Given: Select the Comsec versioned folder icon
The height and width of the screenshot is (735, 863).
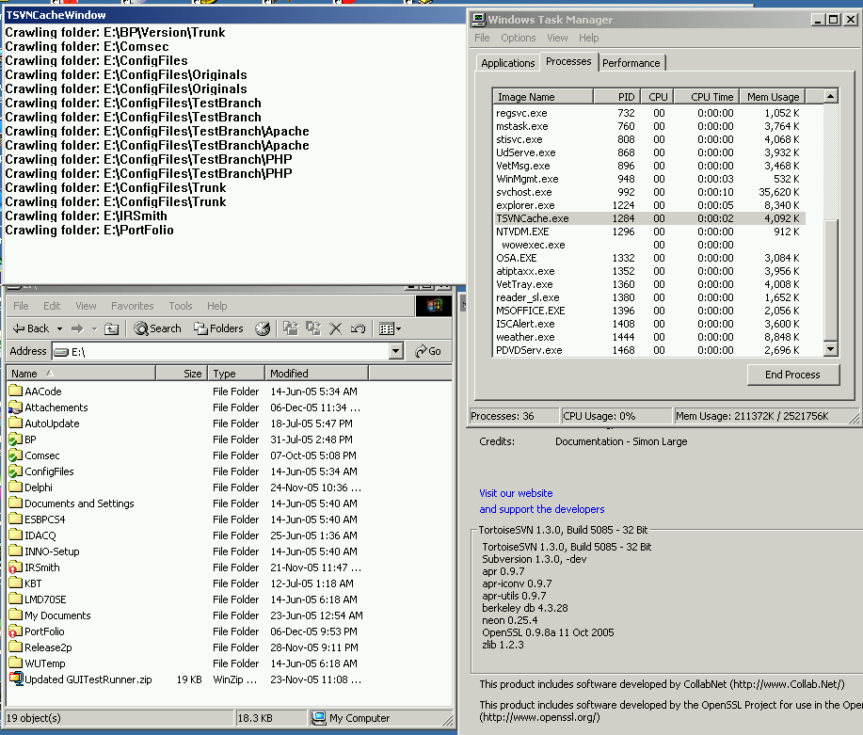Looking at the screenshot, I should (15, 455).
